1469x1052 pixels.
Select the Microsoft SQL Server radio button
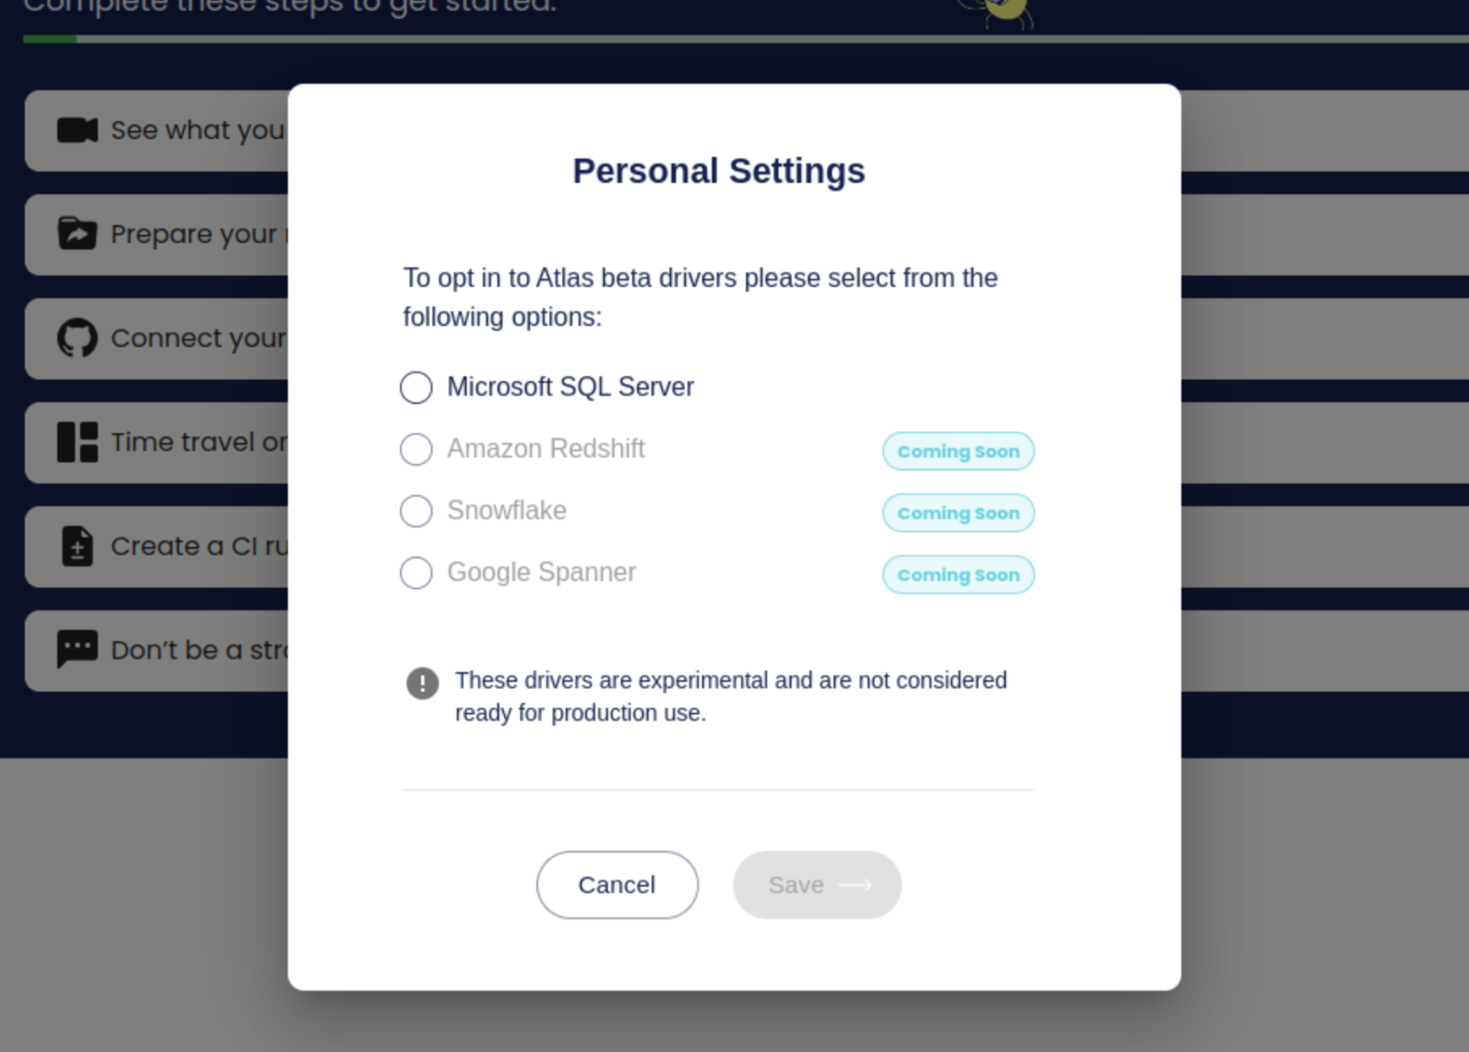coord(415,387)
